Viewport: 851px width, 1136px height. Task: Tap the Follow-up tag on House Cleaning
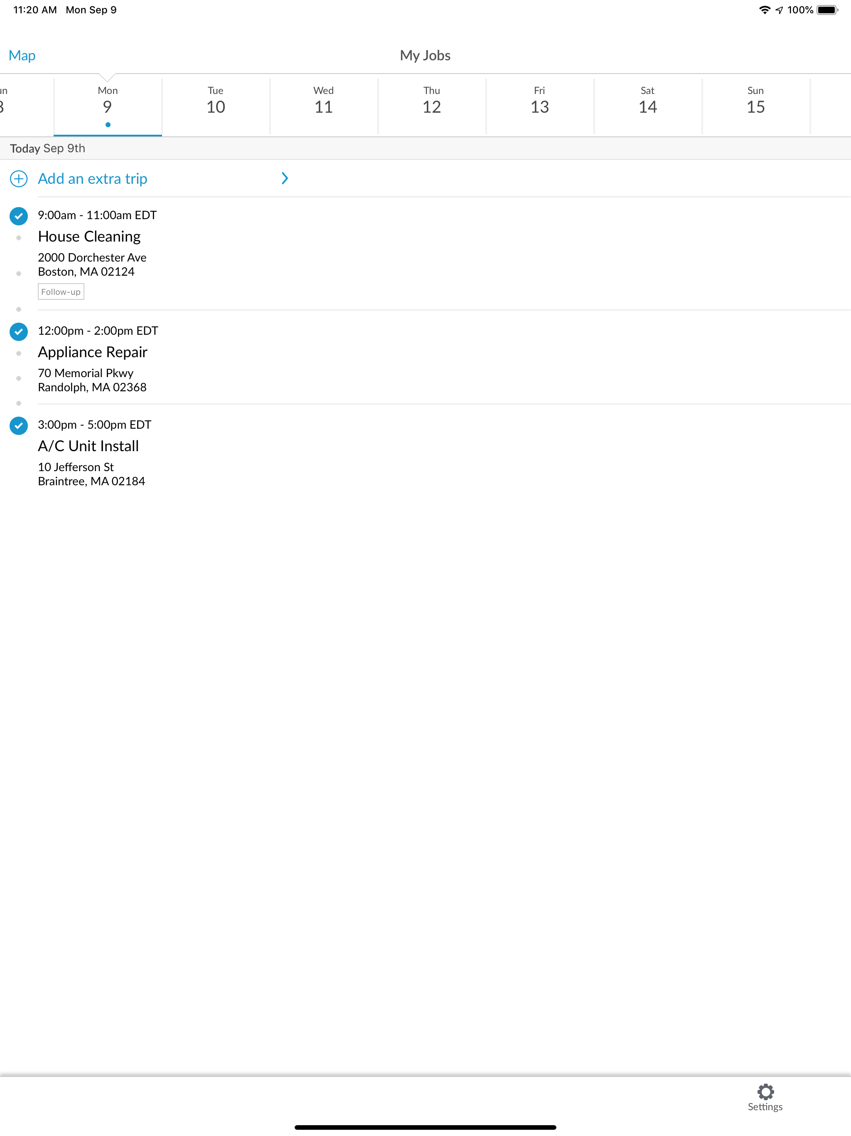[61, 292]
